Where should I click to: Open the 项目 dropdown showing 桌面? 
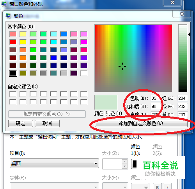coord(54,164)
